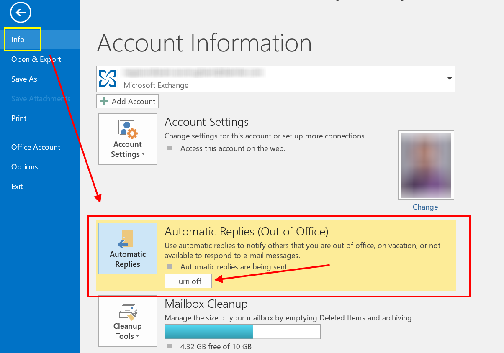Expand the Account Settings dropdown arrow

(144, 155)
